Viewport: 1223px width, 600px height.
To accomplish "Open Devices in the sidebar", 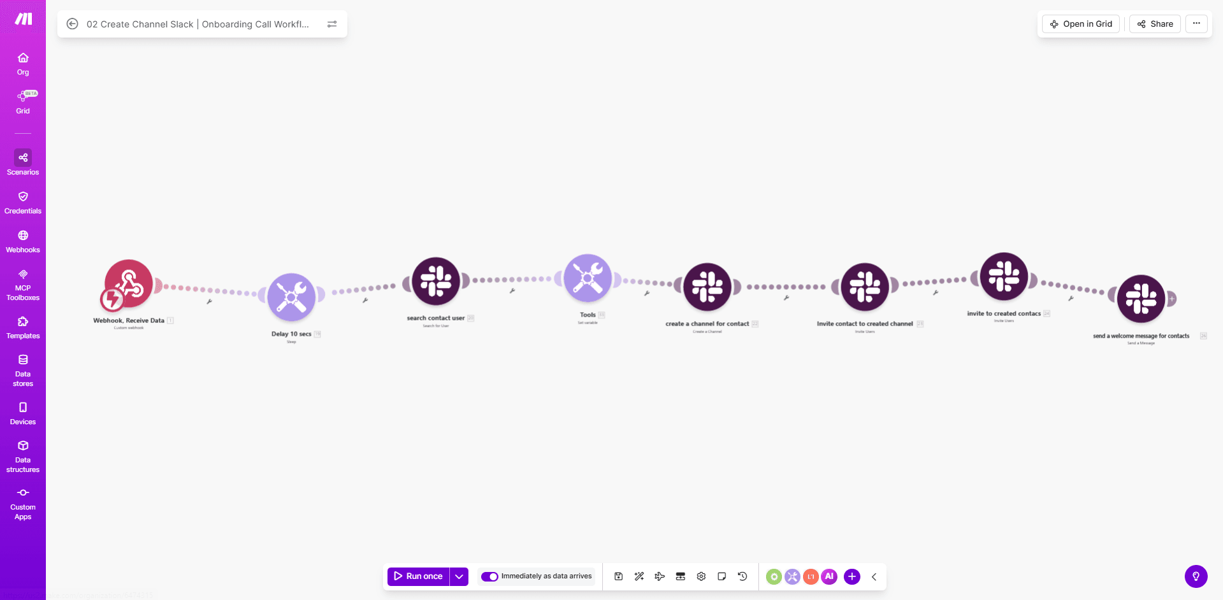I will (x=23, y=413).
